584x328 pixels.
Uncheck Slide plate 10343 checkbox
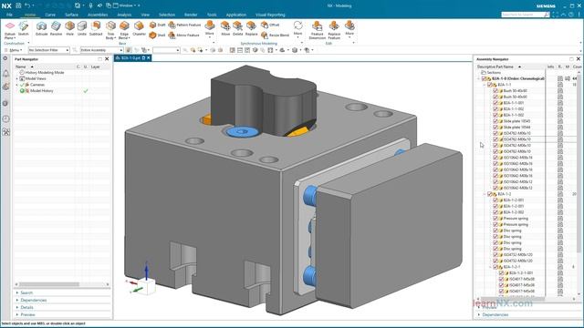point(495,121)
